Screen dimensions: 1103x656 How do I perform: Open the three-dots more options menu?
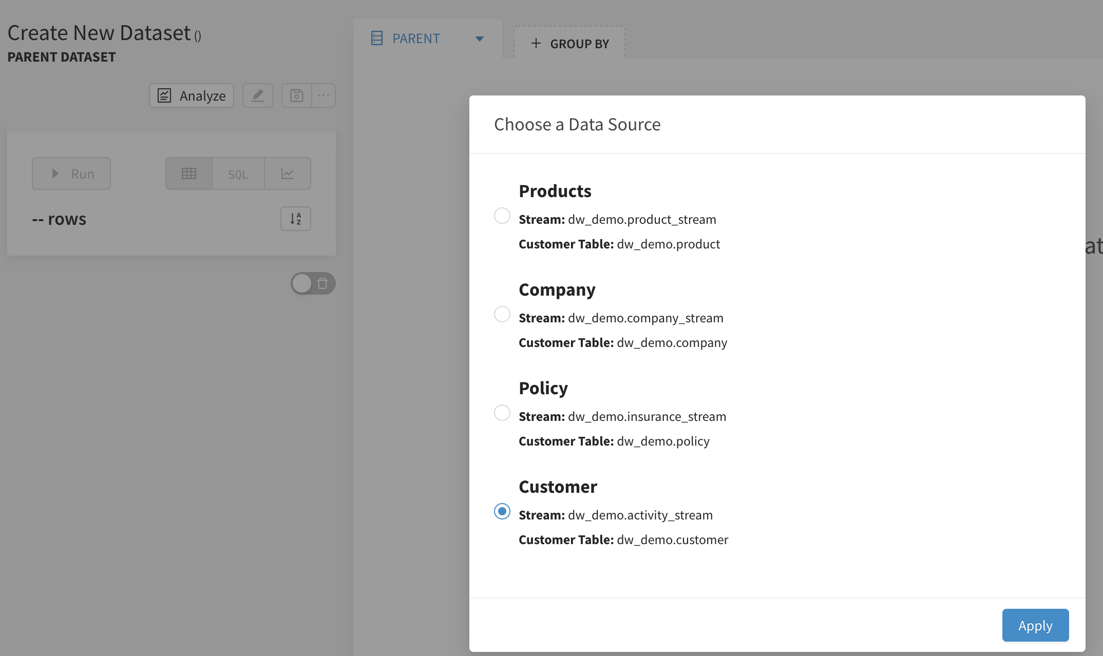[x=324, y=95]
